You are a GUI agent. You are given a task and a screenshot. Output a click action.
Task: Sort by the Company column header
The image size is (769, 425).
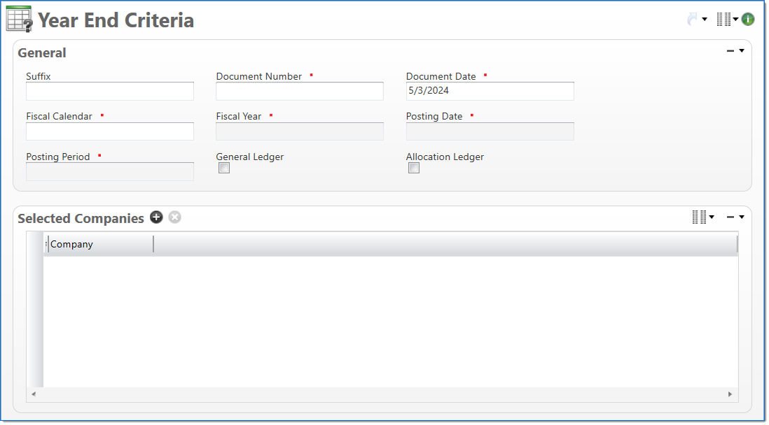(98, 244)
